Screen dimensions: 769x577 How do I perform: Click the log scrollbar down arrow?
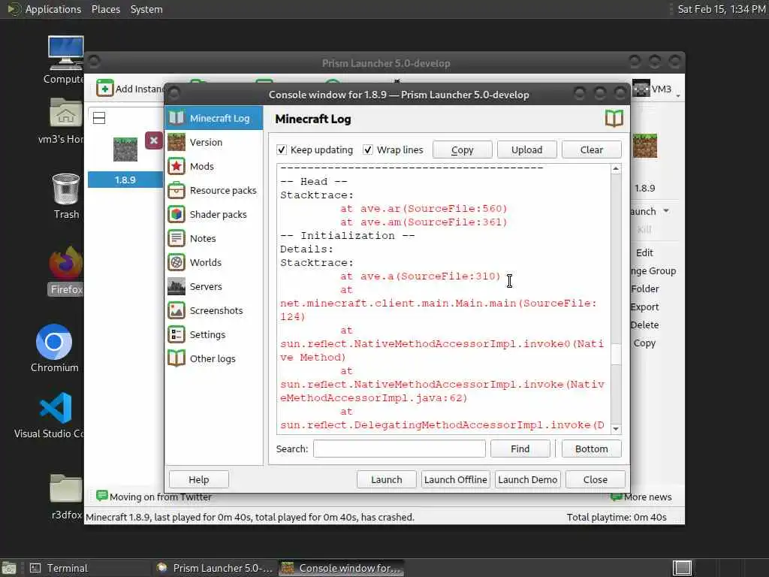coord(616,429)
